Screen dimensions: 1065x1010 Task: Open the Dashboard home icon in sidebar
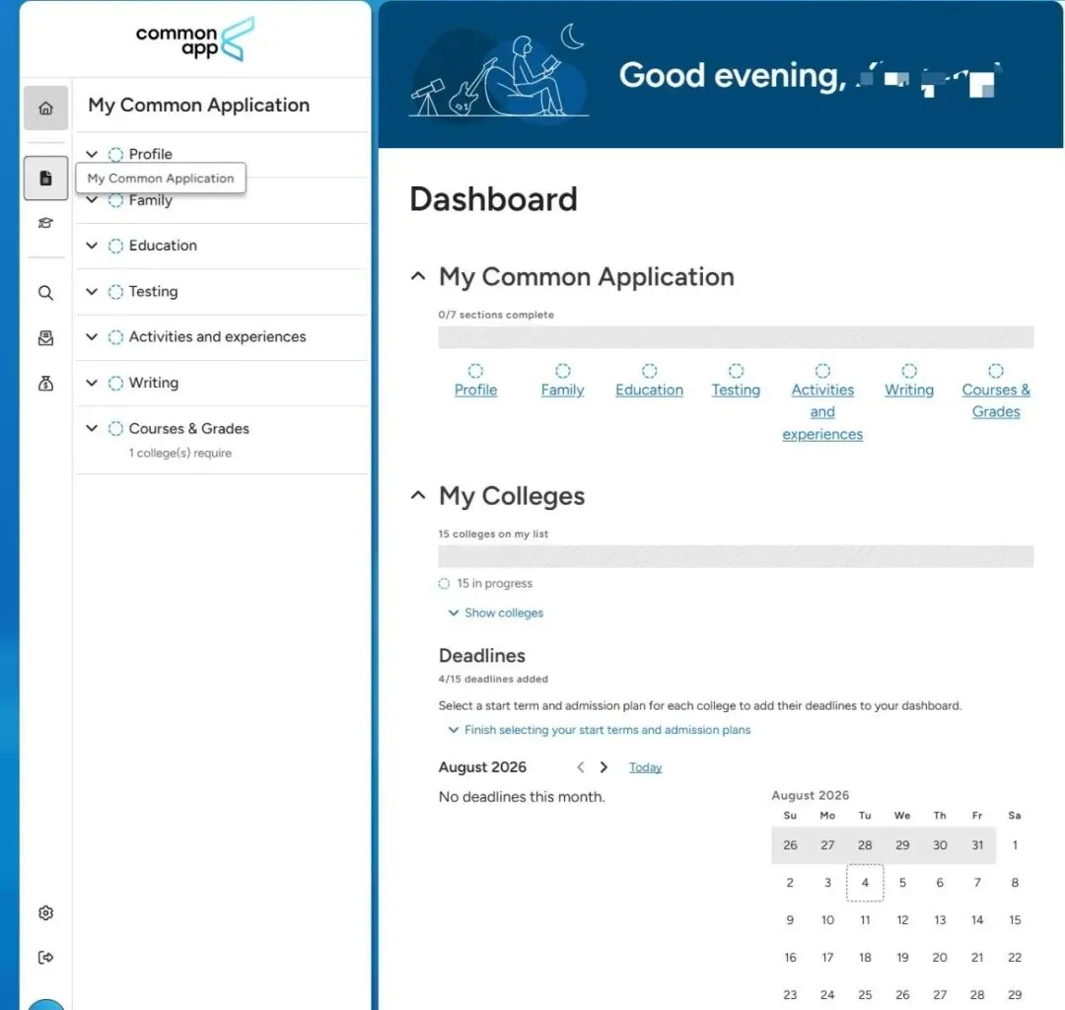[45, 108]
